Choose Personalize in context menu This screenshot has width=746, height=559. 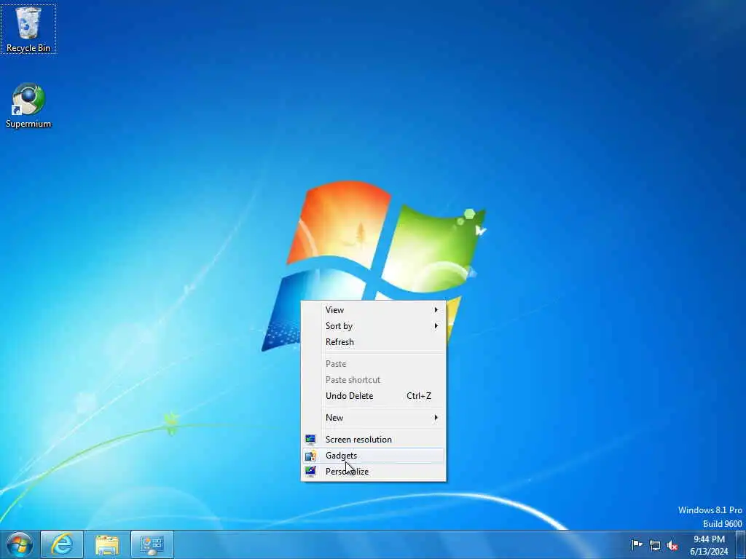(374, 472)
